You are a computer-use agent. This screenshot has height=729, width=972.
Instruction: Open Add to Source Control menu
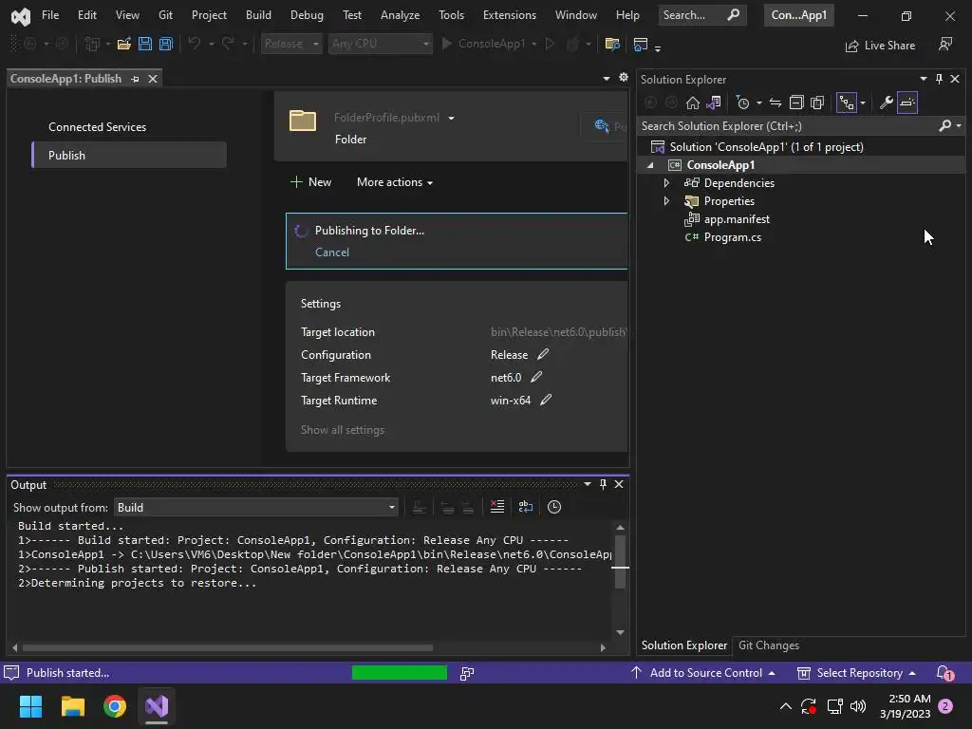point(703,673)
